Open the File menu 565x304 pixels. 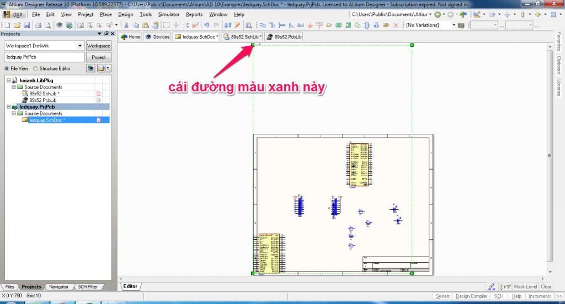point(36,14)
